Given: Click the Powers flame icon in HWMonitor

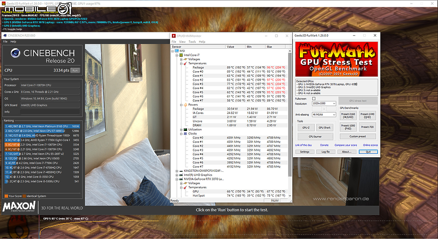Looking at the screenshot, I should click(x=185, y=105).
